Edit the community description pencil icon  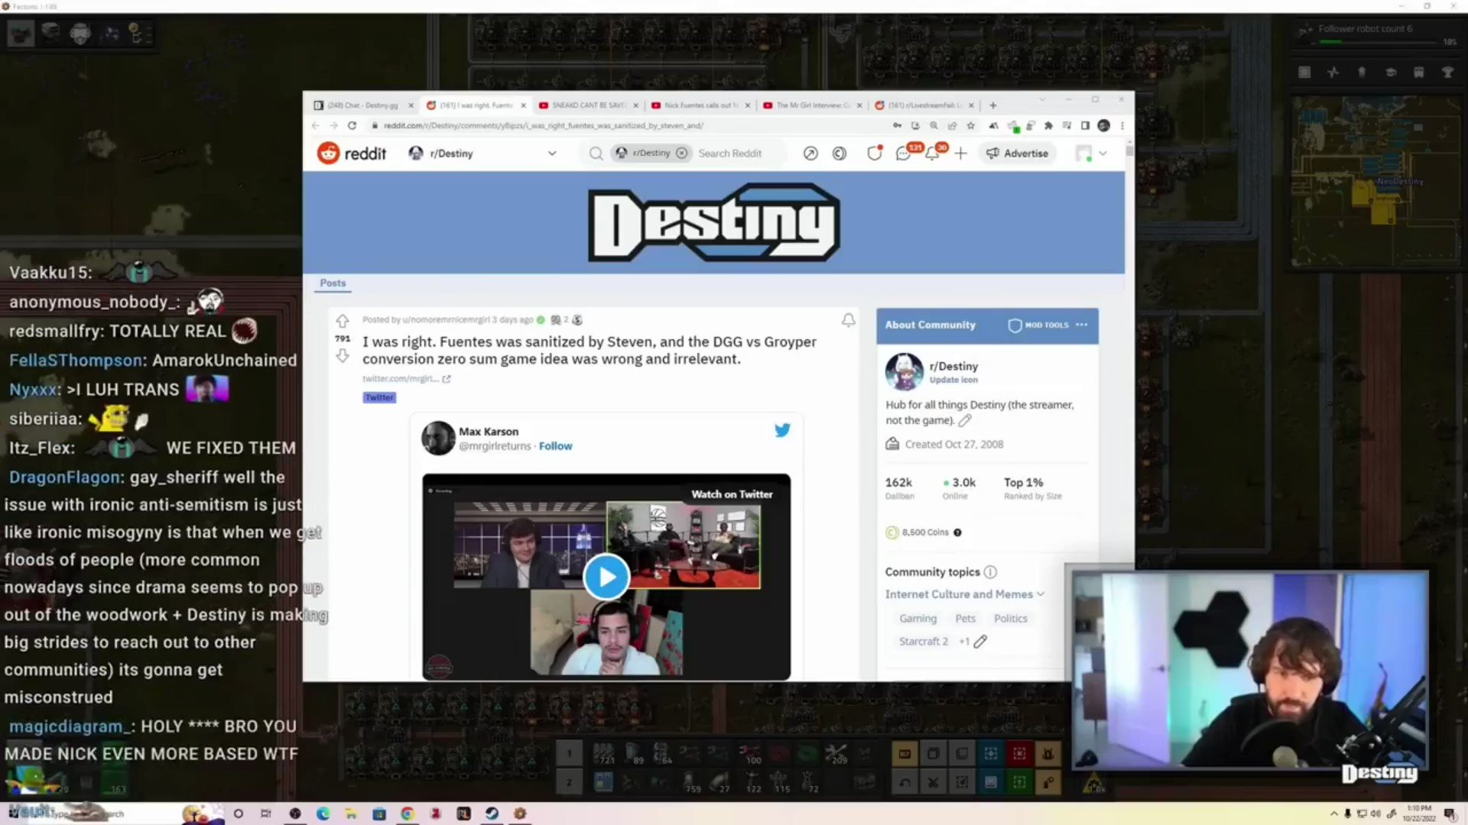[x=965, y=420]
